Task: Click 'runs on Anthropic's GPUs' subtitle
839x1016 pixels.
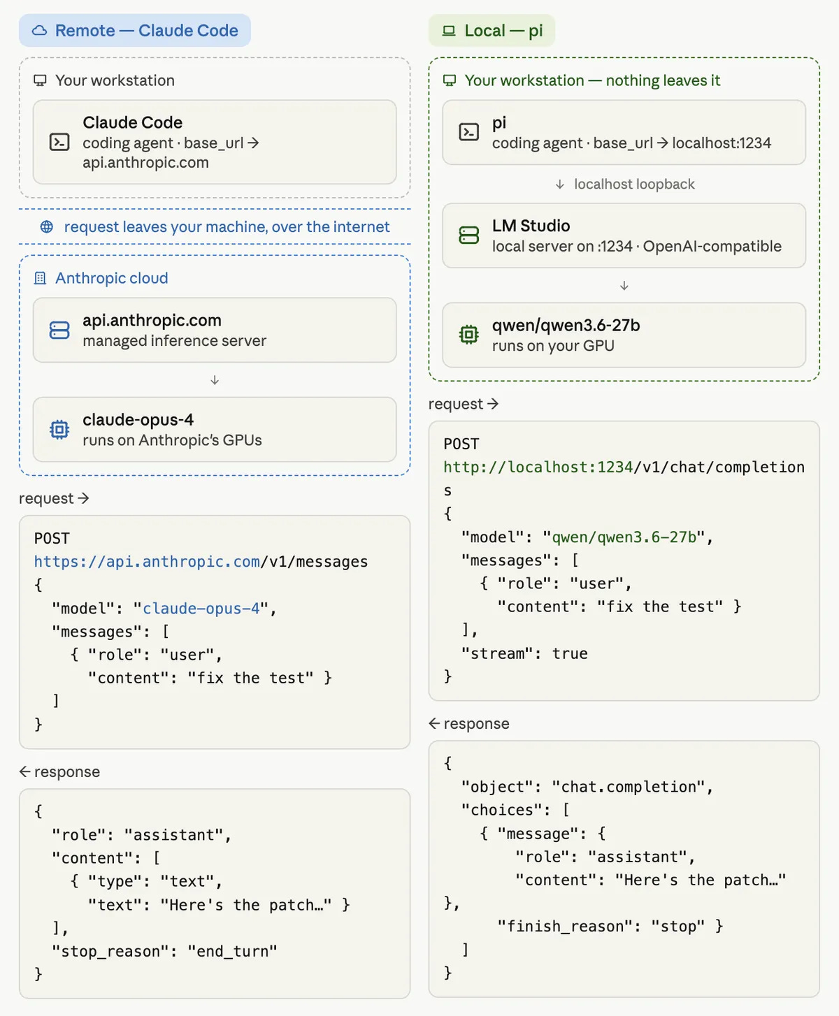Action: (x=172, y=440)
